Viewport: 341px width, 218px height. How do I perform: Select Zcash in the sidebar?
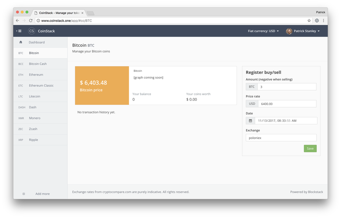coord(40,129)
